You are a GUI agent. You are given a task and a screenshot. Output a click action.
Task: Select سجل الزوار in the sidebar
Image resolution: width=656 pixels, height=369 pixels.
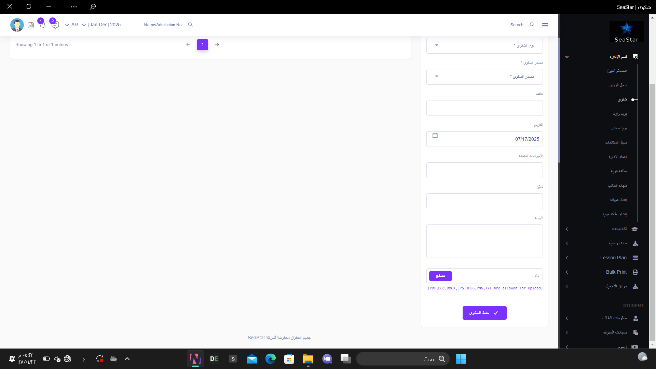click(618, 85)
